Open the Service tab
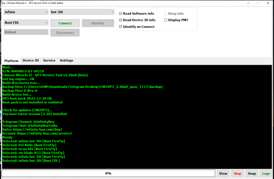Image resolution: width=274 pixels, height=179 pixels. 49,60
